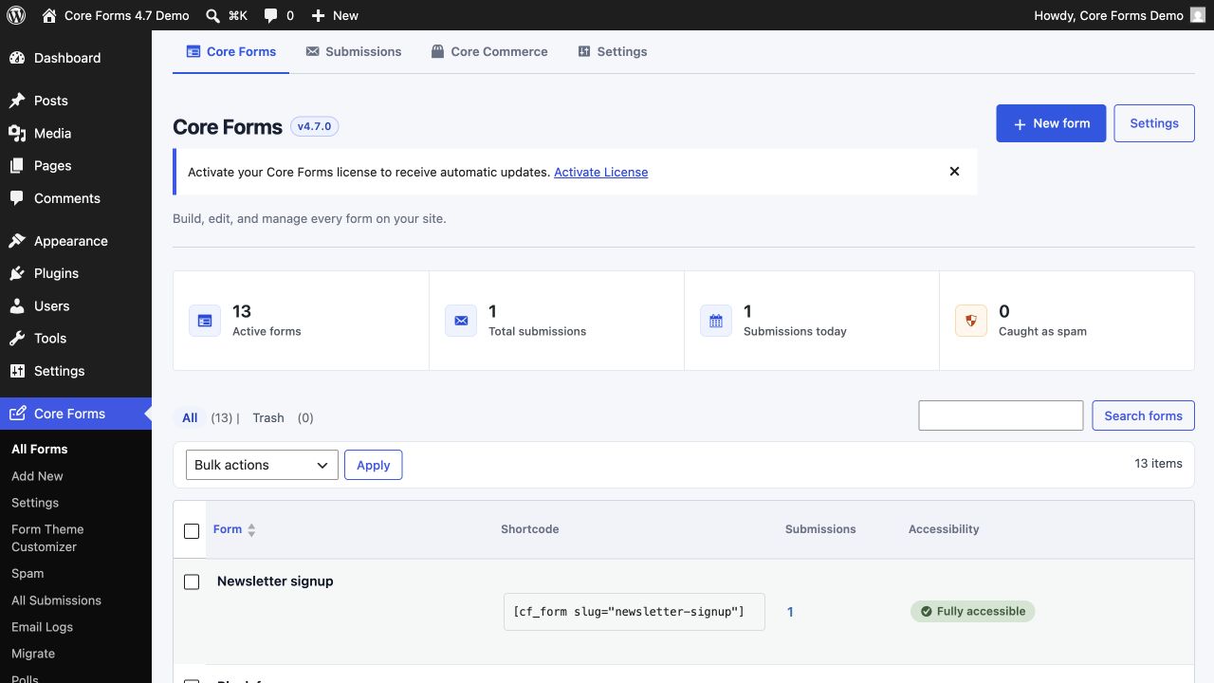Click the Media icon in sidebar
The image size is (1214, 683).
click(x=17, y=133)
